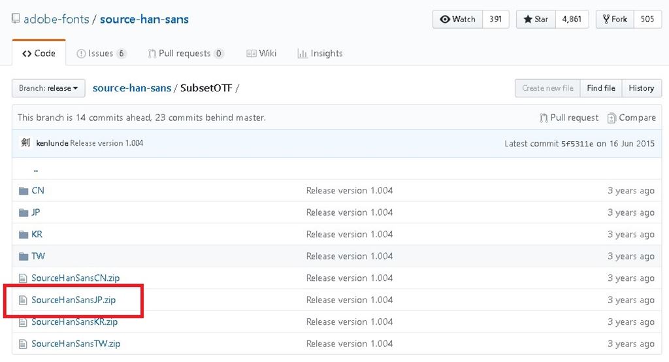
Task: Navigate up to parent directory via ..
Action: [35, 169]
